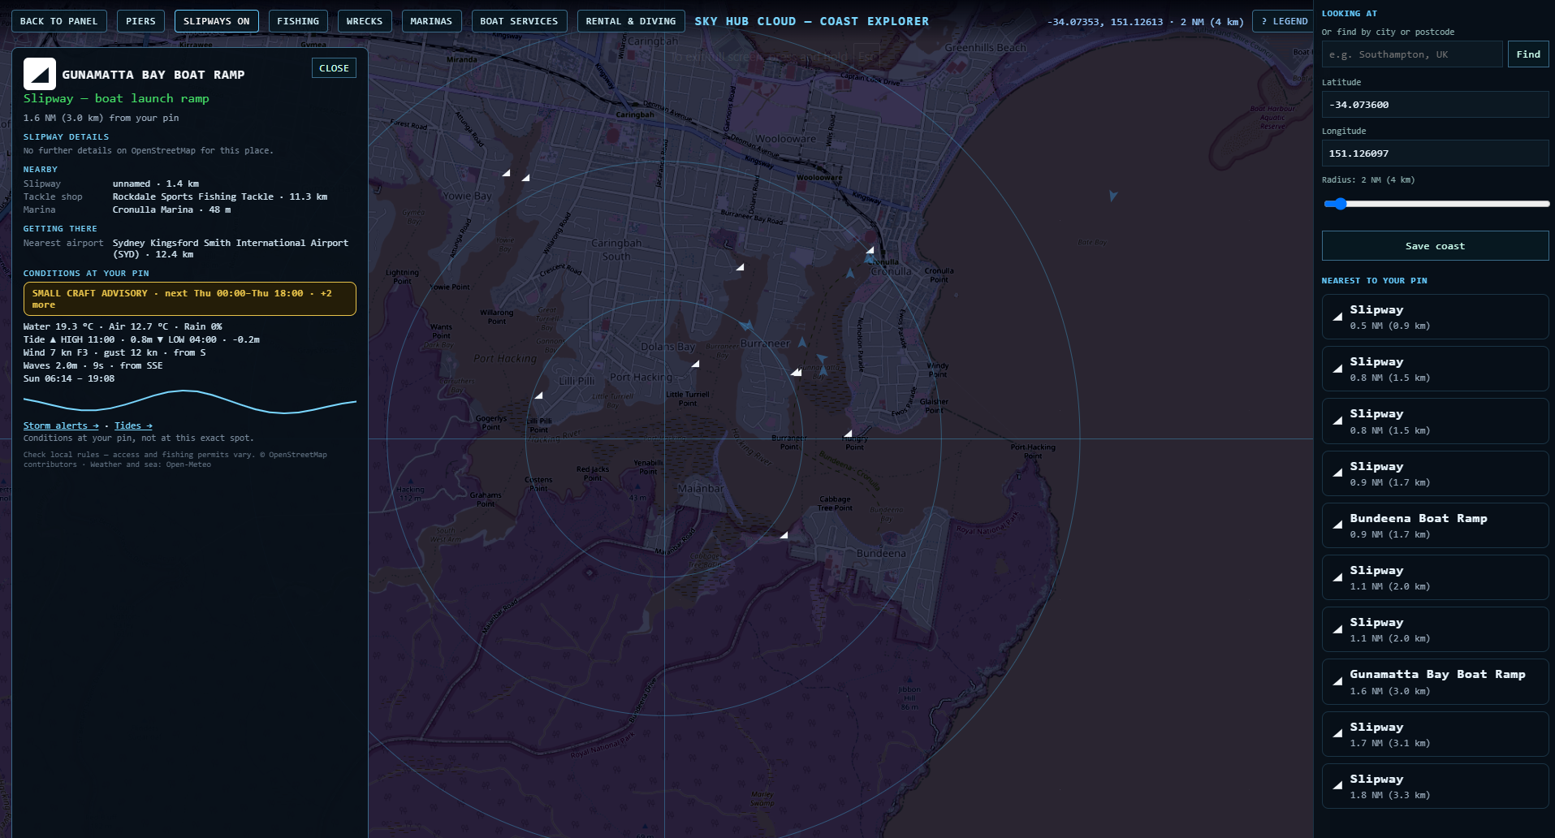Select the slipway marker near Lilli Pilli

coord(538,395)
